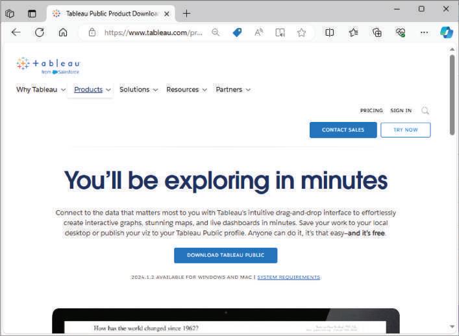Click the Try Now button

point(405,130)
